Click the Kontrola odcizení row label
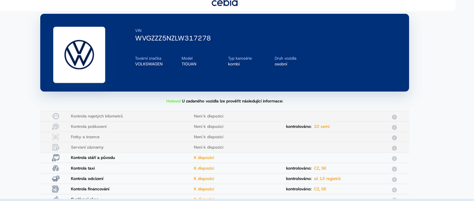This screenshot has height=201, width=474. (x=87, y=178)
